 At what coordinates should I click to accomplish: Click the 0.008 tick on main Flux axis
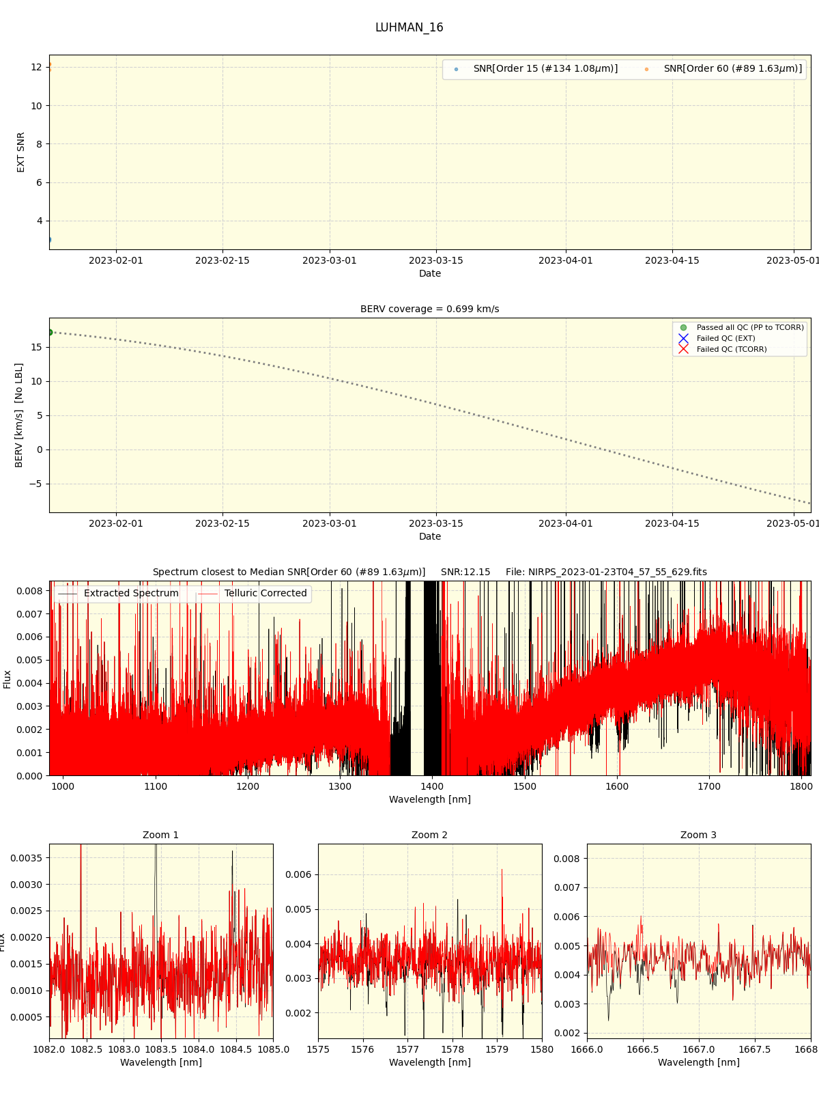[x=29, y=591]
